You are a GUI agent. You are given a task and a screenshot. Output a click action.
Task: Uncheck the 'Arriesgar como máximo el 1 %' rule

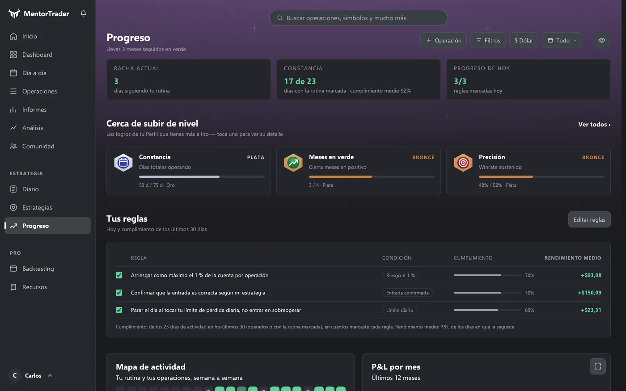[119, 275]
